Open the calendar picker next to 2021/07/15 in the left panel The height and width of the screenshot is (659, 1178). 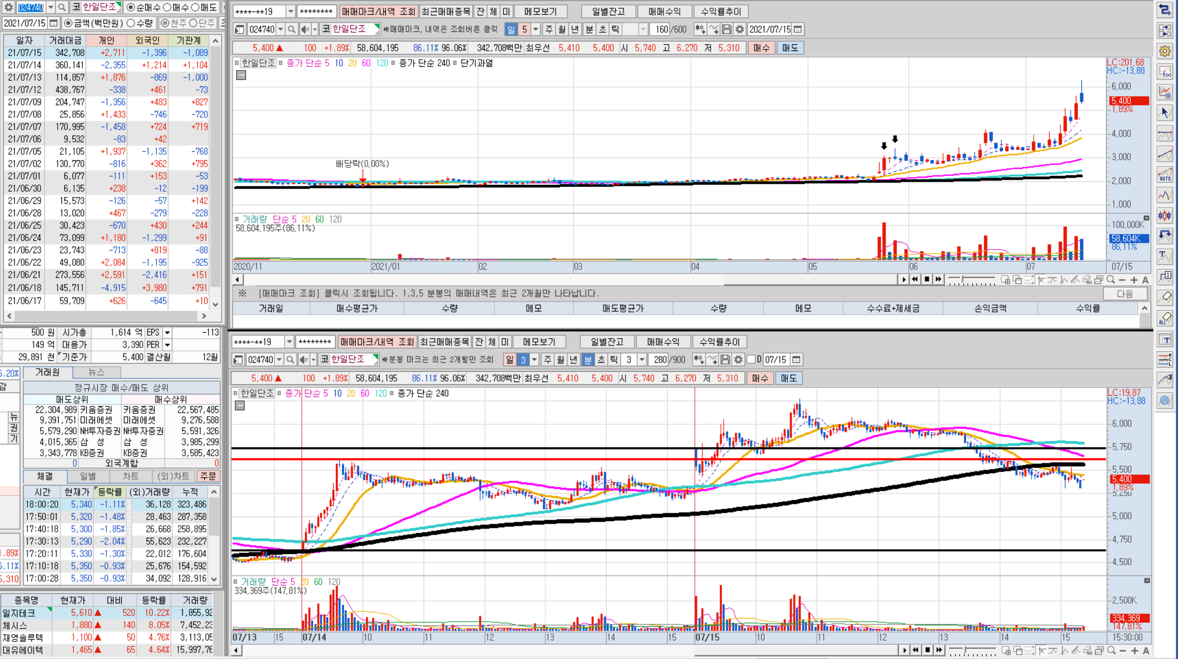(53, 23)
